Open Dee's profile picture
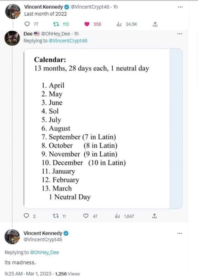The width and height of the screenshot is (198, 278). [12, 38]
